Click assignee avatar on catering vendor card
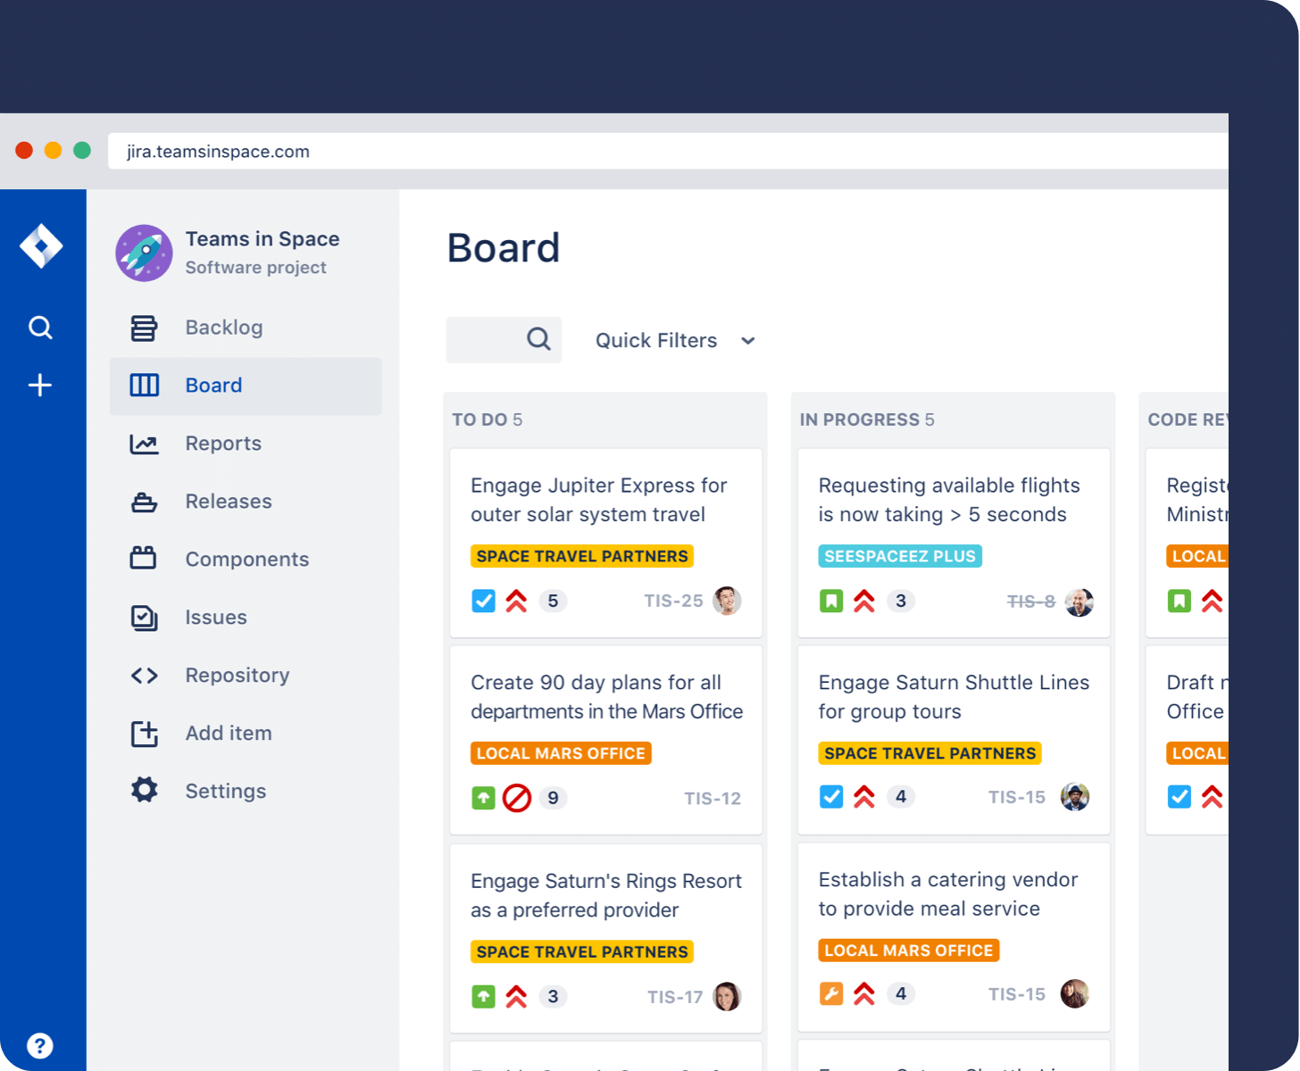 click(1075, 993)
